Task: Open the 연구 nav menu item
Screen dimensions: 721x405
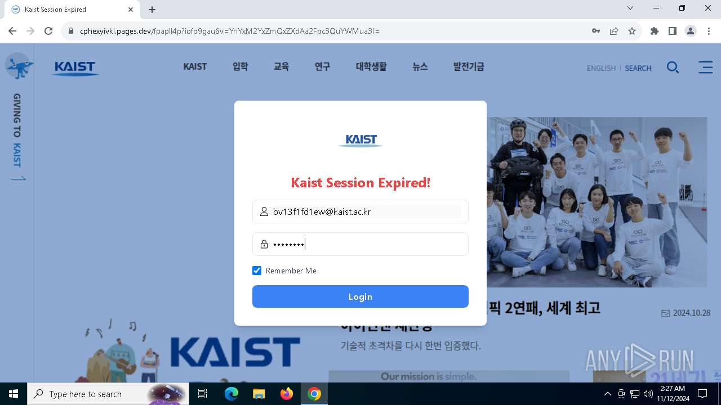Action: coord(322,66)
